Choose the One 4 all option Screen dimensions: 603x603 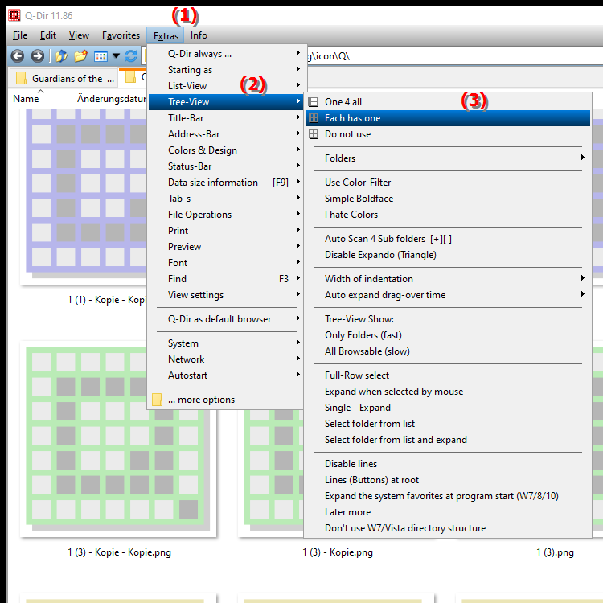pyautogui.click(x=448, y=102)
